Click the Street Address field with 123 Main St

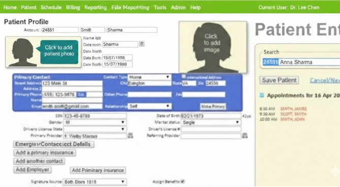click(72, 83)
